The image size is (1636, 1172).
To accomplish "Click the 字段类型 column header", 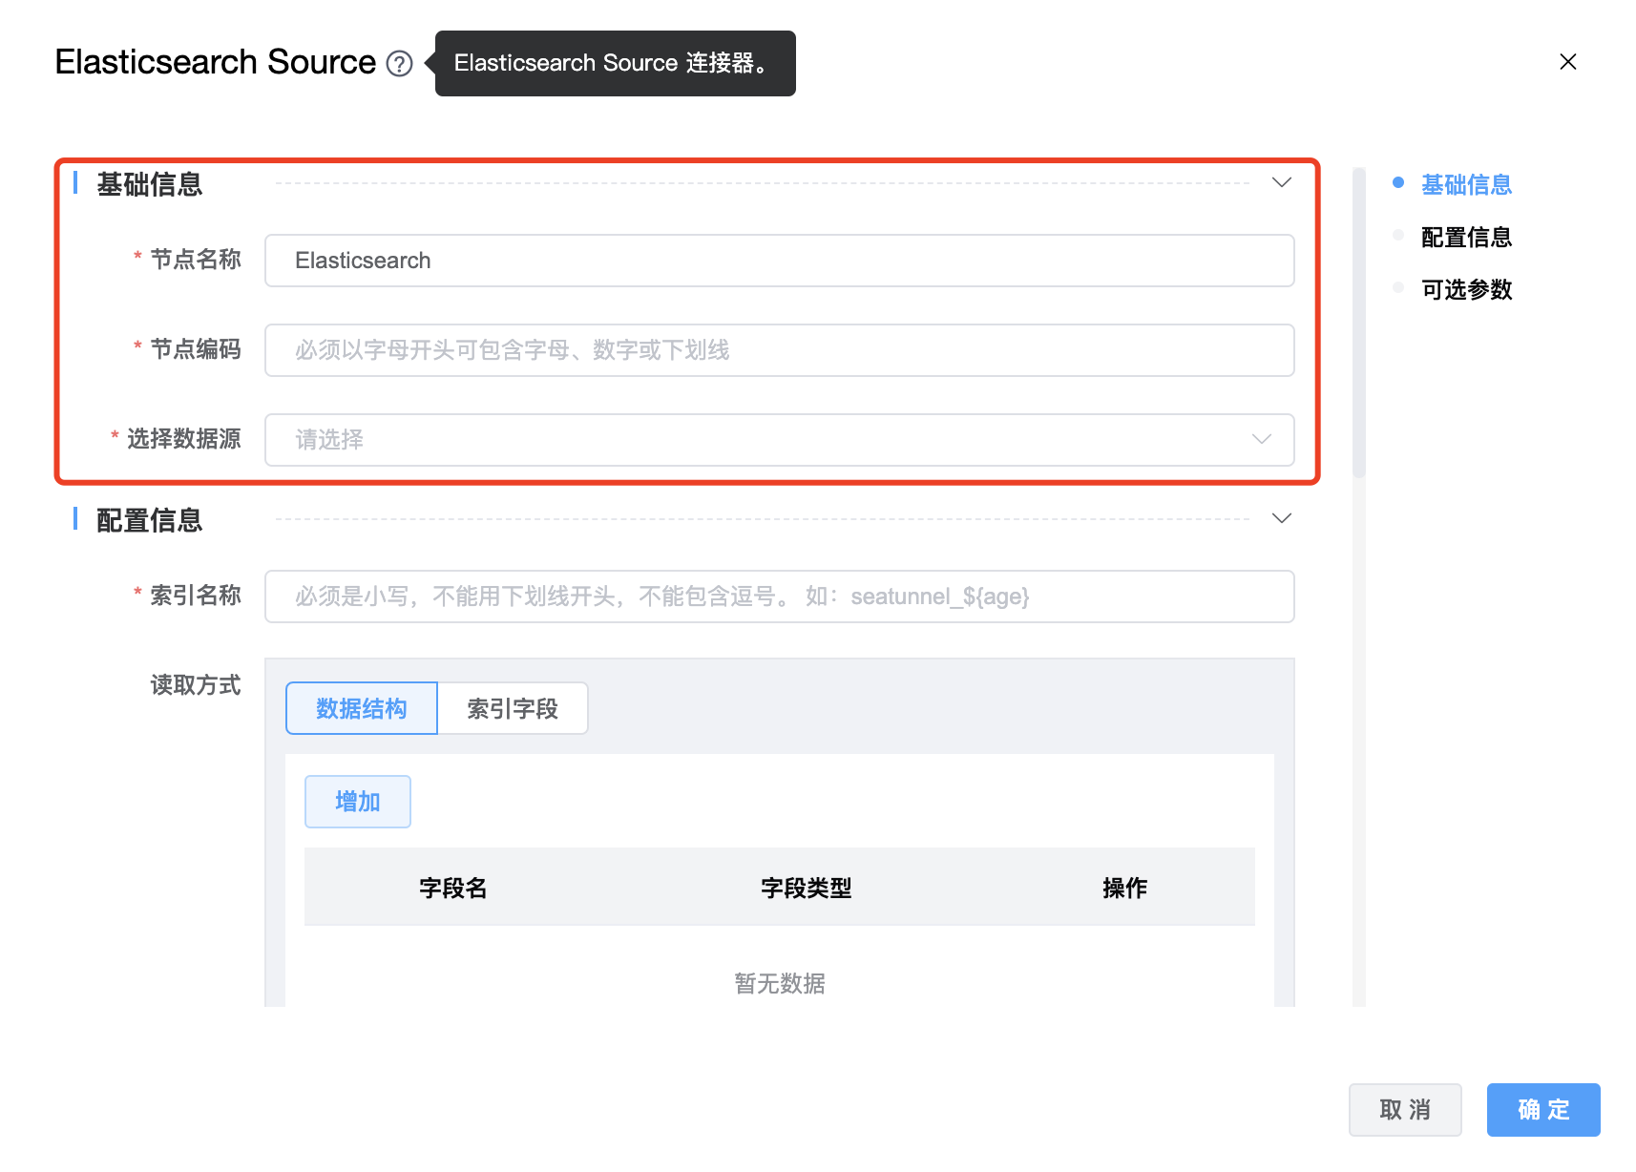I will [806, 888].
